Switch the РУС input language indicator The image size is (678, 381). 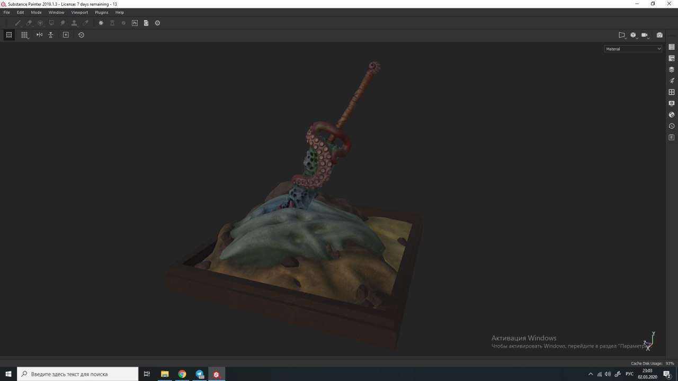(629, 374)
